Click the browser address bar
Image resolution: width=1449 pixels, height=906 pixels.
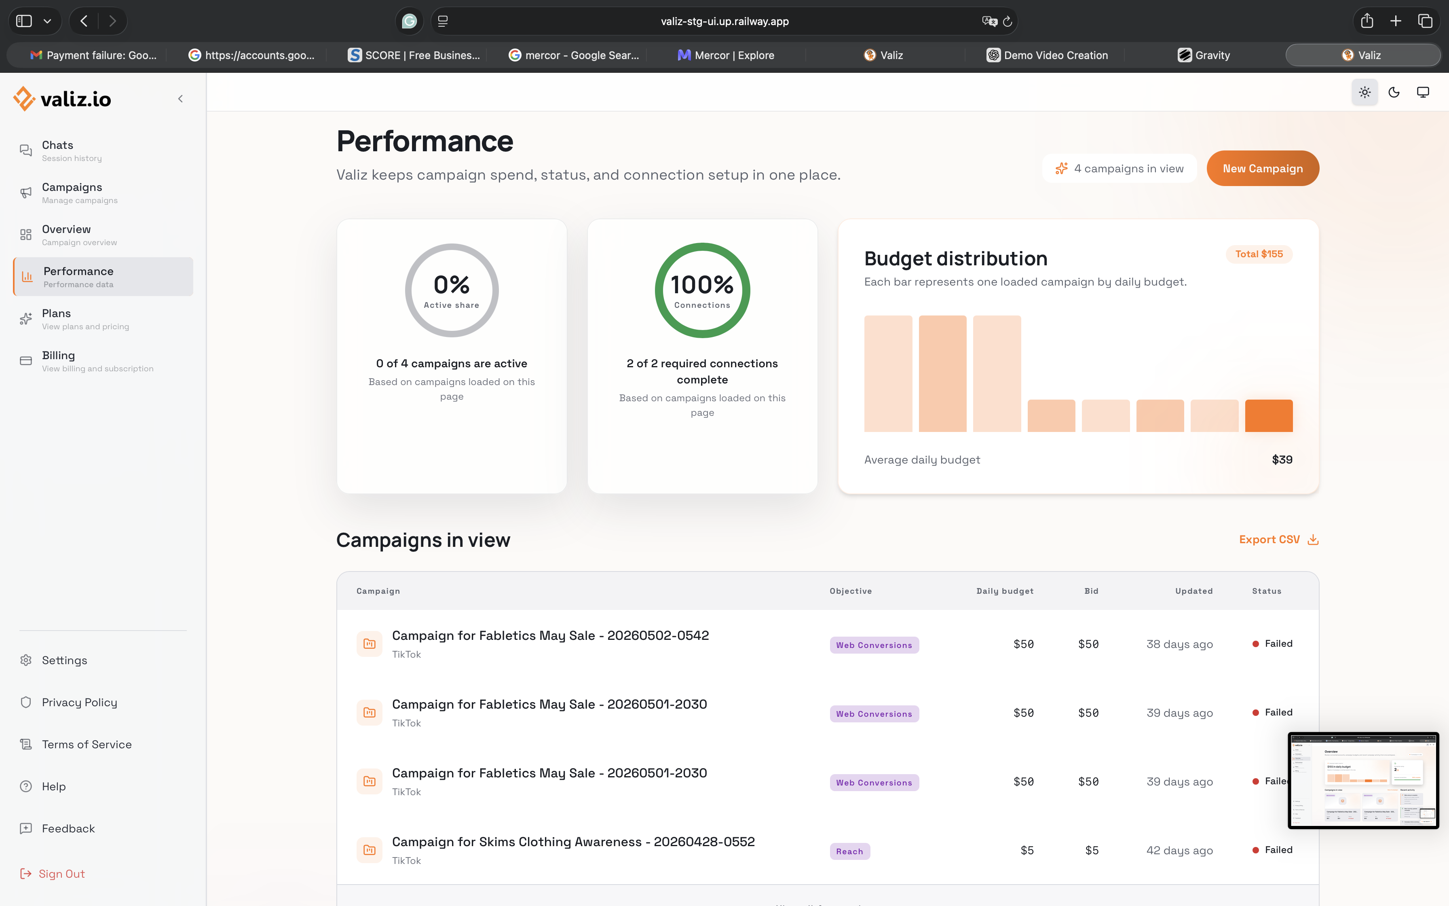[724, 21]
